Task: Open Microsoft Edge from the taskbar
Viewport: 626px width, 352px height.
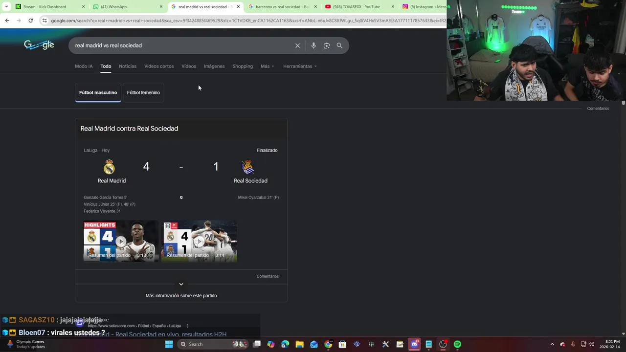Action: 285,344
